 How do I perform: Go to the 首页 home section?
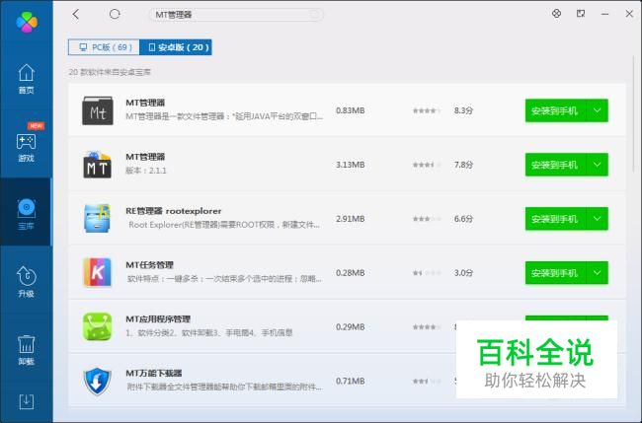27,79
